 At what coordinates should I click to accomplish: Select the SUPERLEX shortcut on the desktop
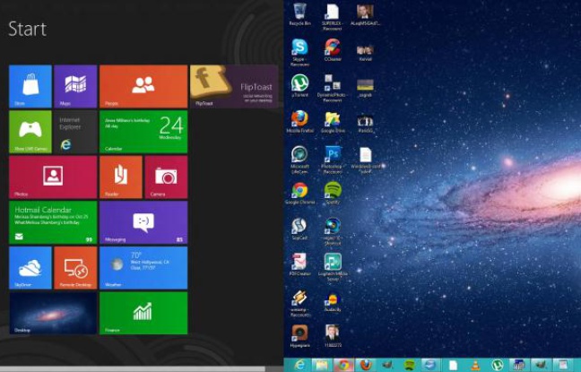pyautogui.click(x=333, y=17)
